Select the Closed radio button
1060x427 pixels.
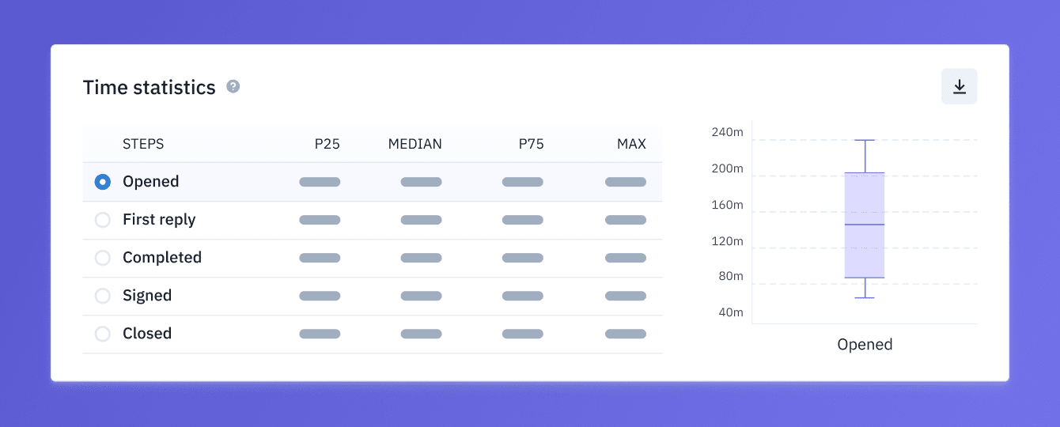pyautogui.click(x=102, y=334)
